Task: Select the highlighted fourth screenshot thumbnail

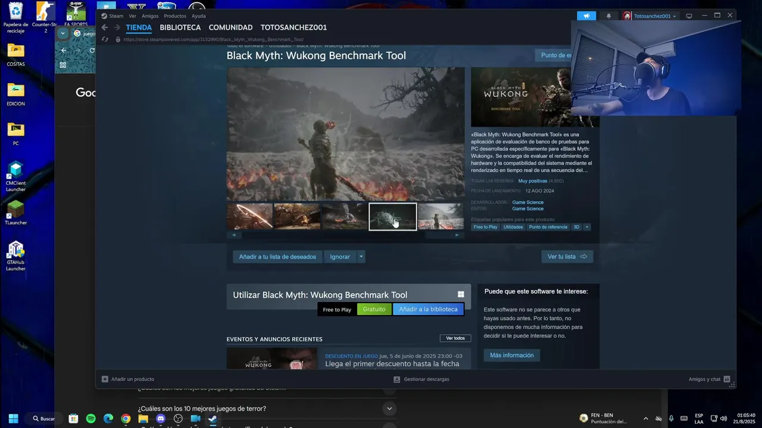Action: click(x=393, y=216)
